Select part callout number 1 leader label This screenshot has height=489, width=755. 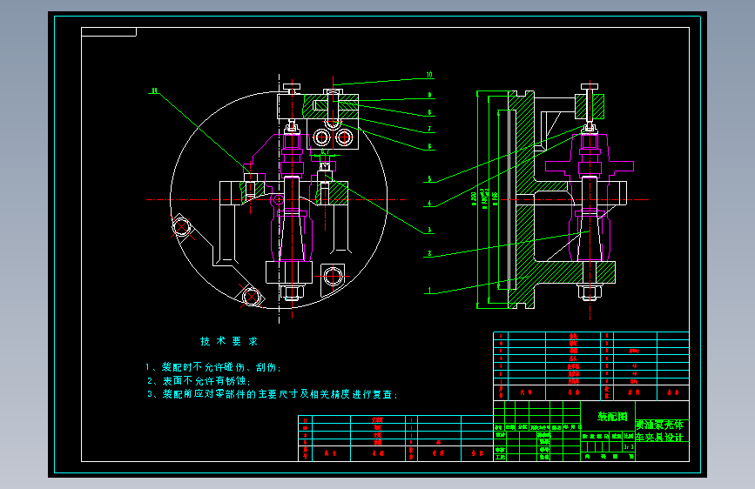pos(429,291)
